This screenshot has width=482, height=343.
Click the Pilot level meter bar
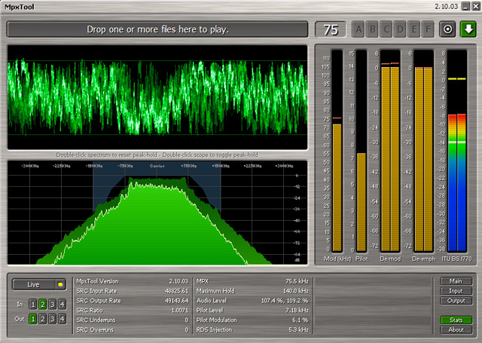click(x=361, y=151)
